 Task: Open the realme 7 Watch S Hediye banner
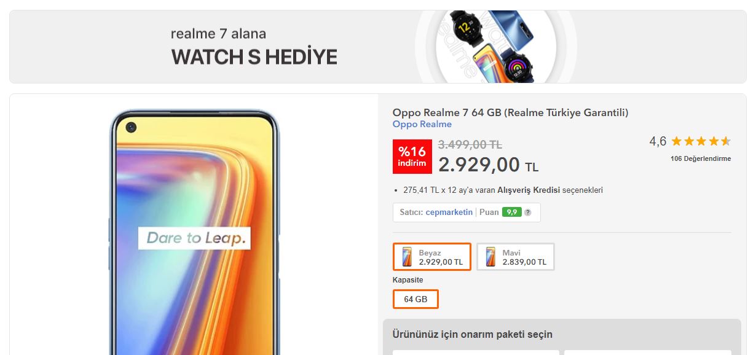(x=378, y=47)
